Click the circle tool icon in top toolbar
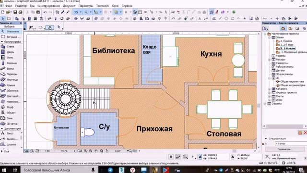The width and height of the screenshot is (307, 173). point(226,19)
